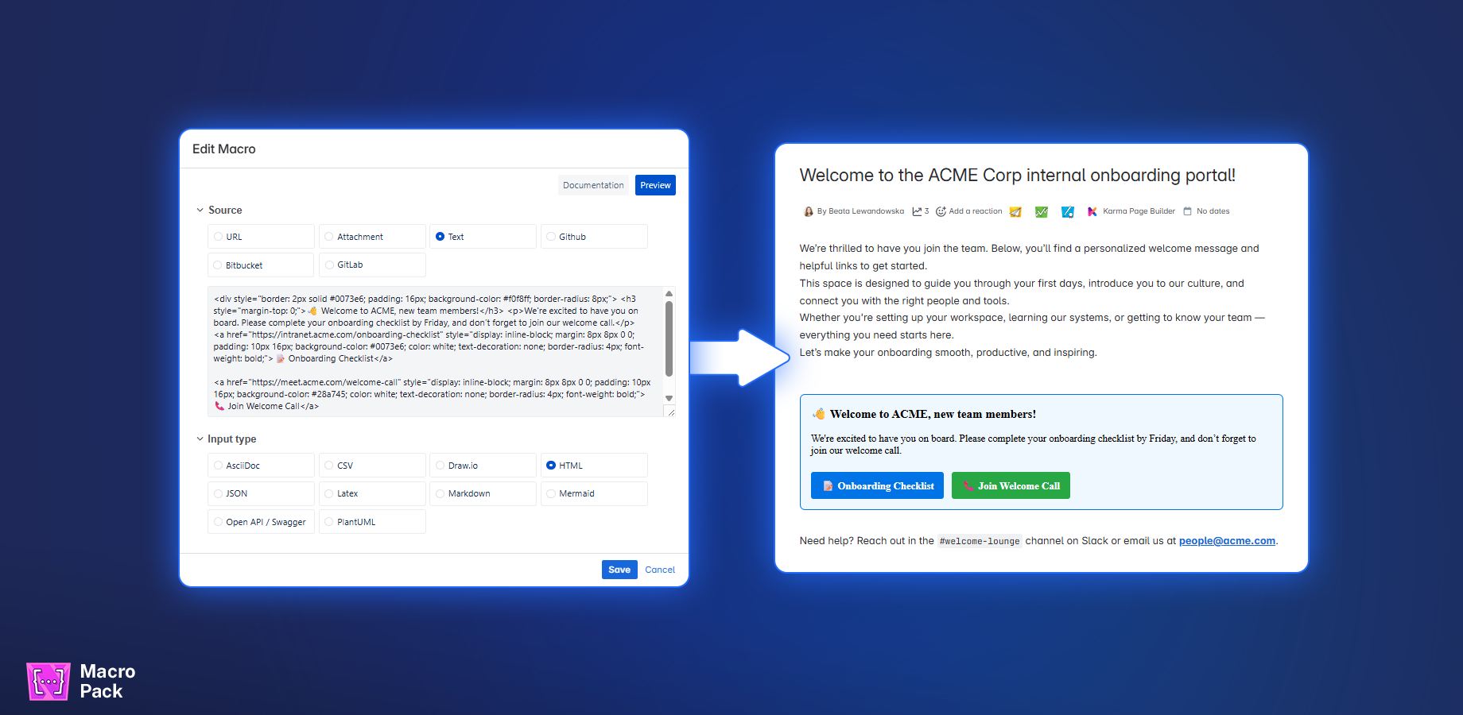Click the text area scroll down arrow
The height and width of the screenshot is (715, 1463).
tap(669, 398)
